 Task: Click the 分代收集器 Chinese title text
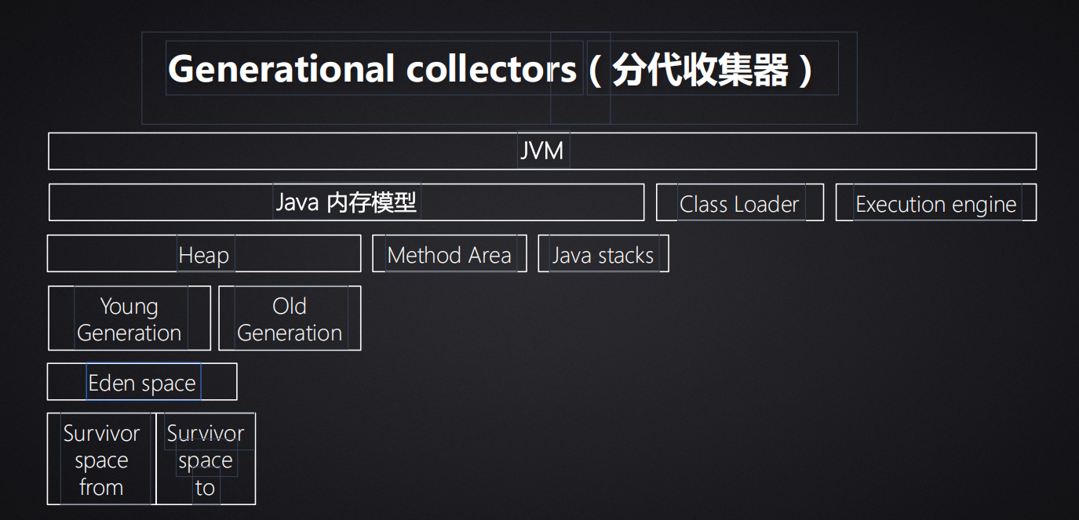(x=698, y=71)
